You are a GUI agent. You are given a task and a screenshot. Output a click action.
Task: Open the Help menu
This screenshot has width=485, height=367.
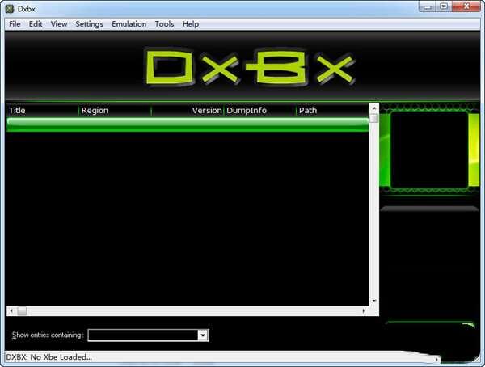[x=191, y=24]
